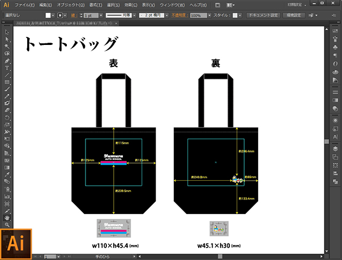342x260 pixels.
Task: Open the Appearance panel sun icon
Action: click(x=335, y=120)
